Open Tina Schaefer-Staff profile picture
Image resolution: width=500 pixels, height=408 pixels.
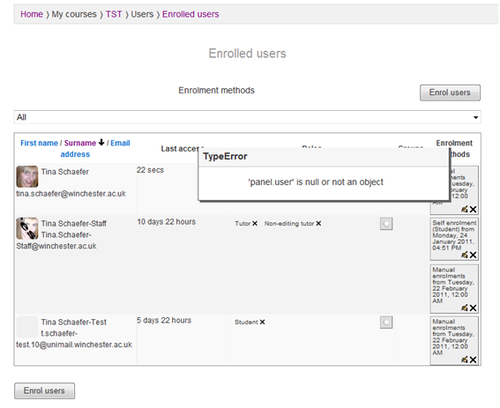click(x=27, y=228)
